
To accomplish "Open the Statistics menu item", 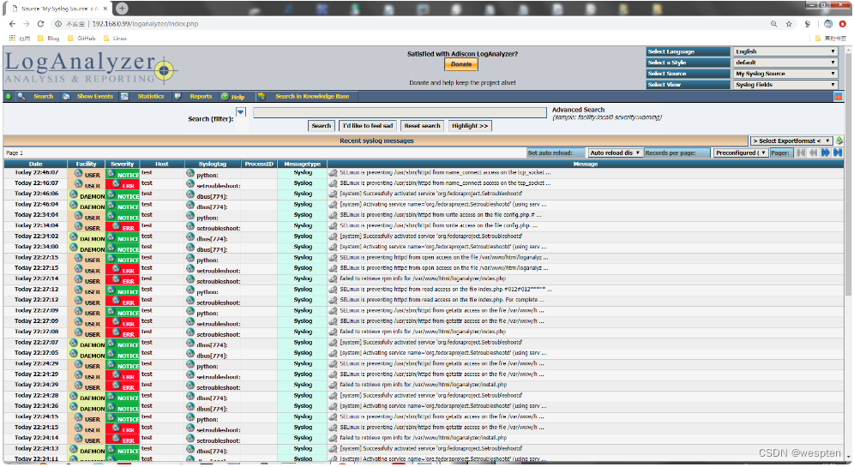I will (x=150, y=96).
